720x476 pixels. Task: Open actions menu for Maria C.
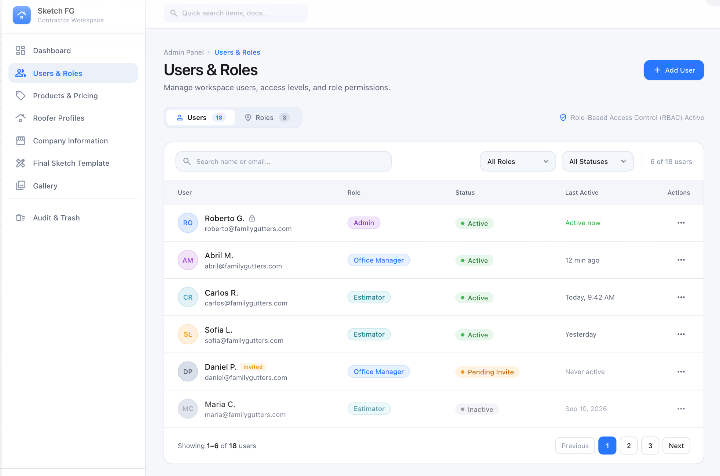tap(681, 409)
